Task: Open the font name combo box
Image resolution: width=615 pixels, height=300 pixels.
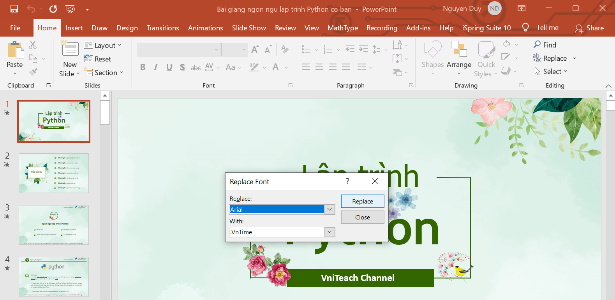Action: [x=178, y=49]
